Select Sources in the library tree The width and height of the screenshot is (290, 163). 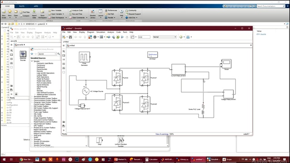[39, 91]
